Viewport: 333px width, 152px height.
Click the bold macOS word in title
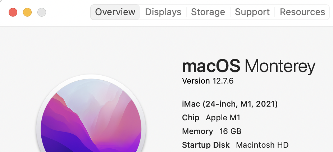click(x=211, y=67)
